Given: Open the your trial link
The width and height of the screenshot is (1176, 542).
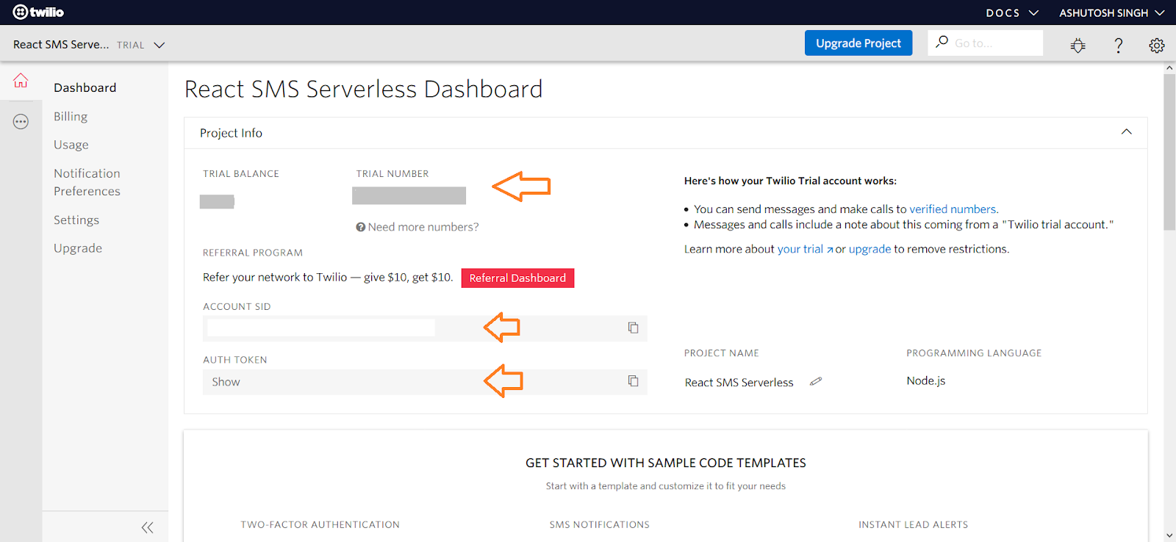Looking at the screenshot, I should coord(805,249).
